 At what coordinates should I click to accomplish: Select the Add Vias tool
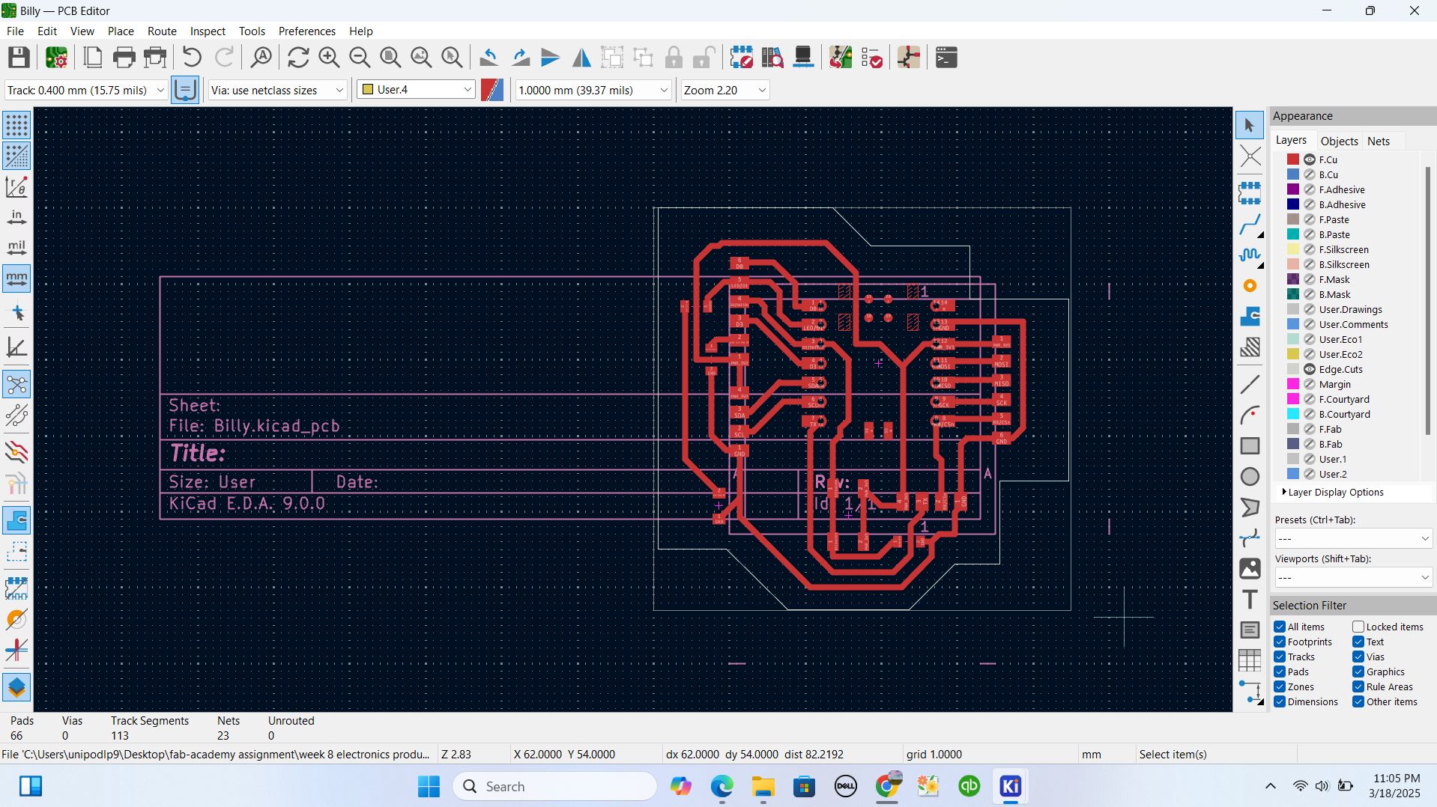pyautogui.click(x=1250, y=286)
